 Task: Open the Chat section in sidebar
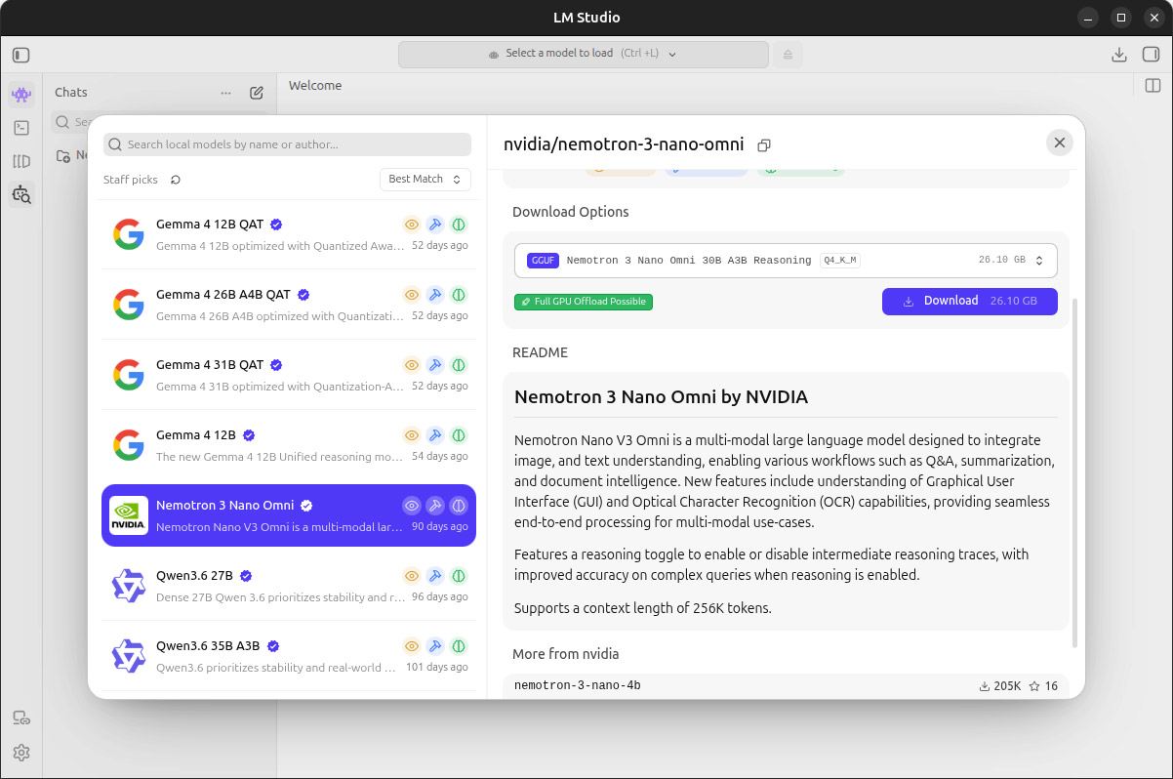[x=21, y=95]
